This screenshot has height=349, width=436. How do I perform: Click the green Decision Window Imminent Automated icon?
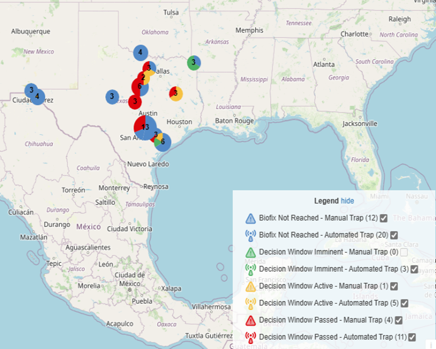(x=250, y=269)
